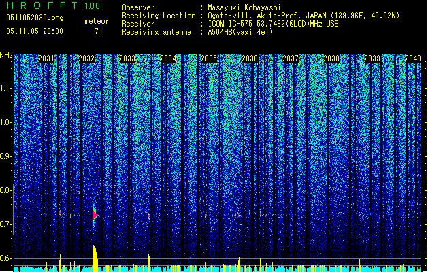The image size is (428, 272).
Task: Click the kHz axis unit label
Action: point(6,55)
